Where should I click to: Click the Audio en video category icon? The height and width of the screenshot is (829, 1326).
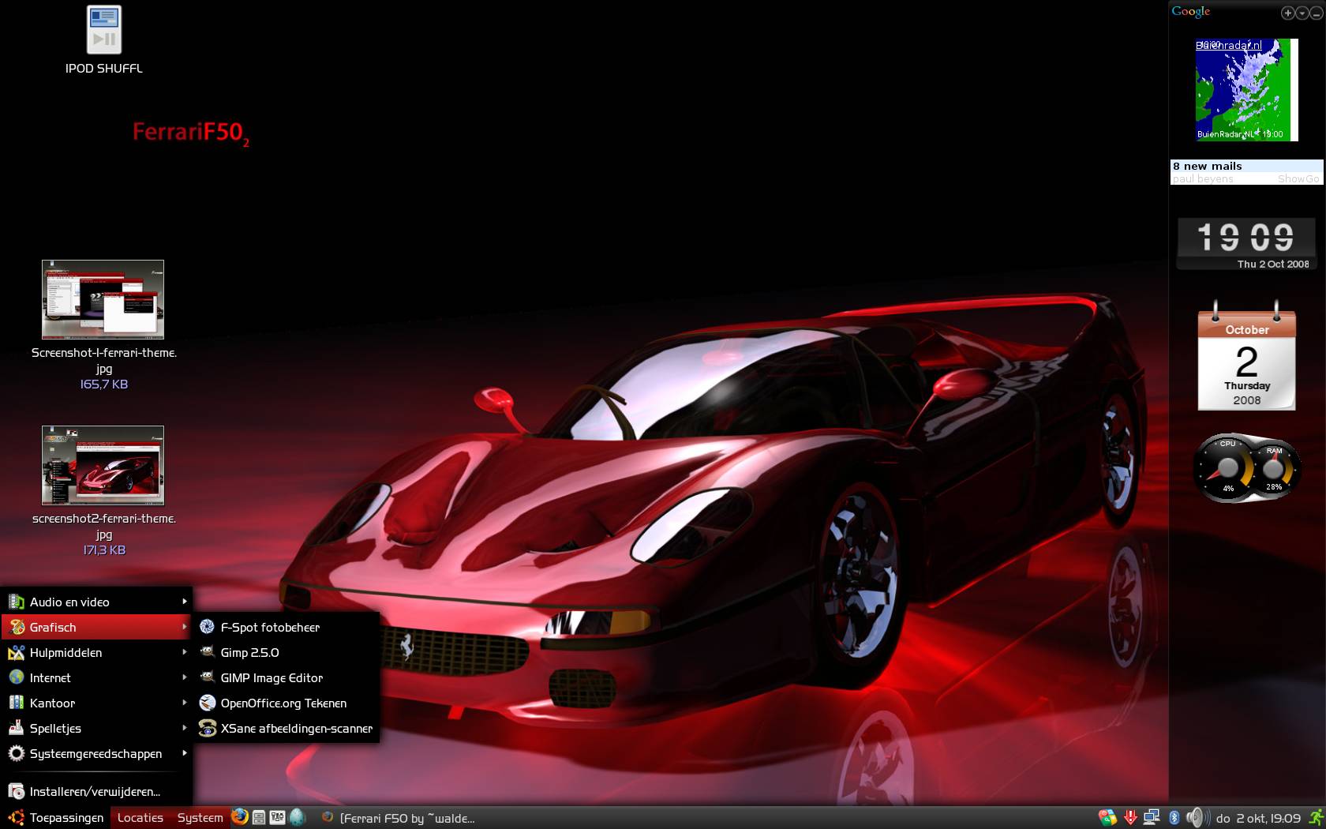[x=16, y=602]
